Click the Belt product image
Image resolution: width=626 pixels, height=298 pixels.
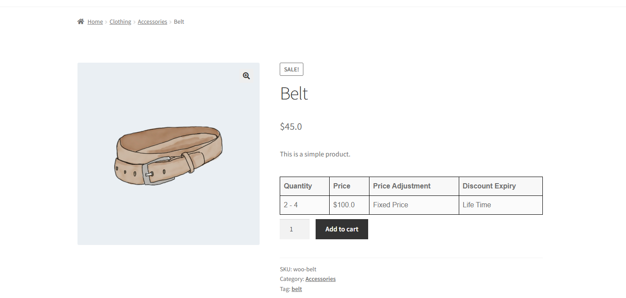pos(169,158)
